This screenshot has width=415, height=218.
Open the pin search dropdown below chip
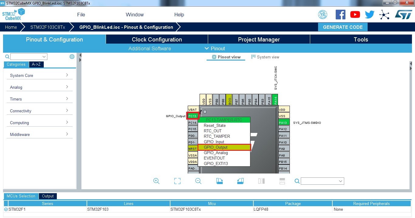322,181
